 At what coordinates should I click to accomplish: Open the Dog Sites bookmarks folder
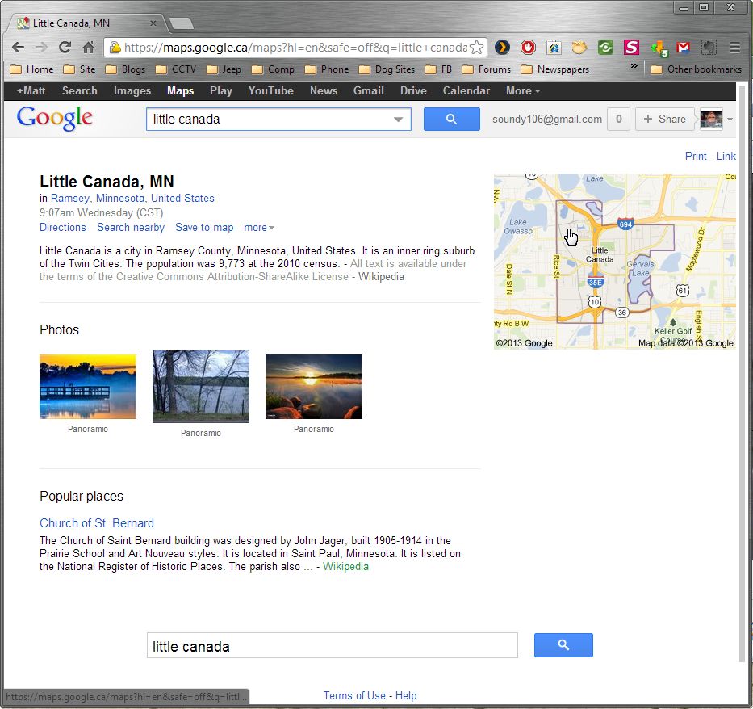[387, 69]
